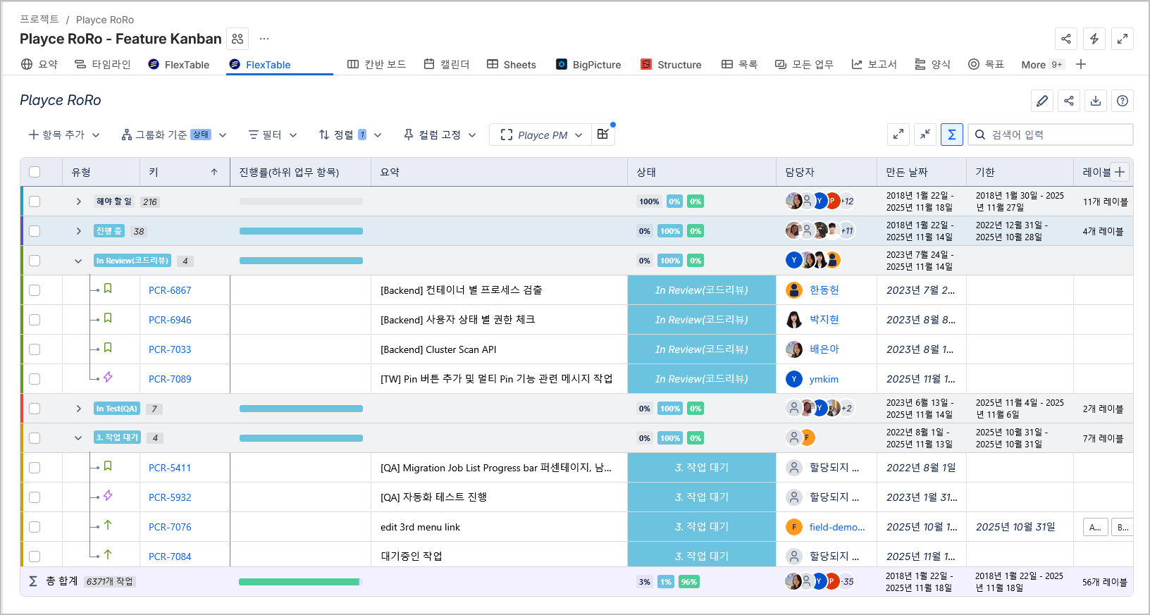Open the 필터 dropdown

(273, 135)
